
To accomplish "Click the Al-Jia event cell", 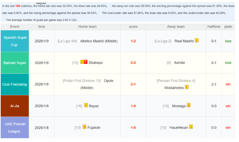I will (15, 106).
